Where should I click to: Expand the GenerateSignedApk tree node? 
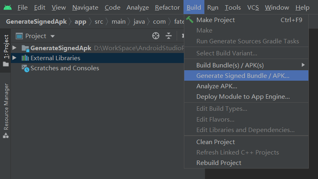pyautogui.click(x=14, y=48)
